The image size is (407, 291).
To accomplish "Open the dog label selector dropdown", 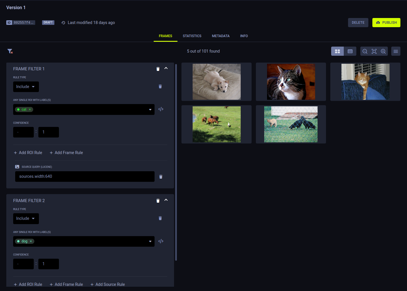I will coord(150,241).
